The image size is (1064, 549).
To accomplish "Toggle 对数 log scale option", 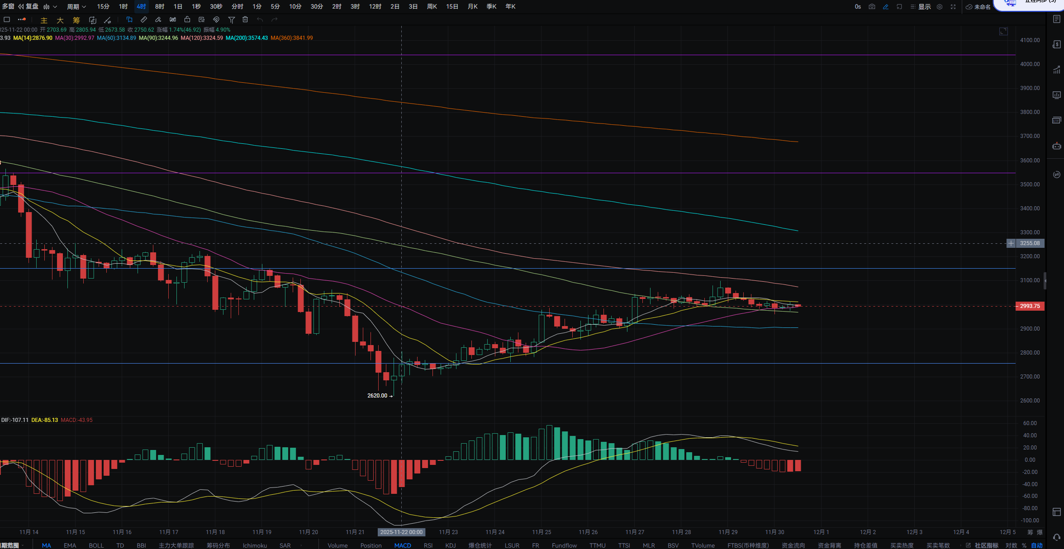I will click(1011, 545).
